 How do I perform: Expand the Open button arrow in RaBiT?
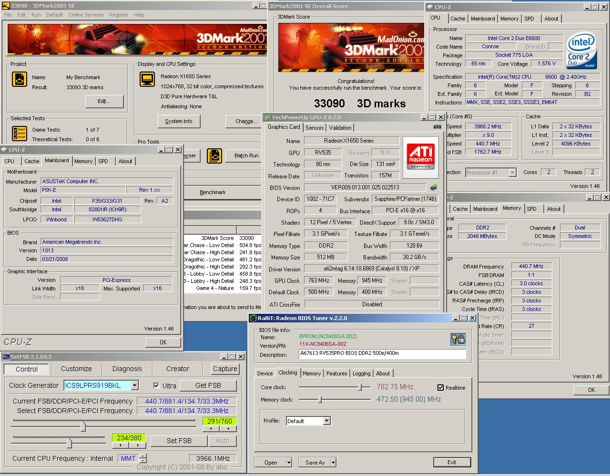(x=289, y=462)
